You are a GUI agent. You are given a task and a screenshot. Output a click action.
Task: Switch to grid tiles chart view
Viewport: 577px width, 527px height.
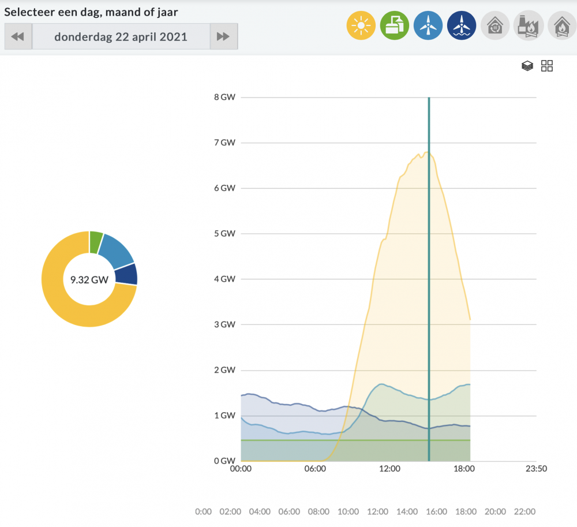point(547,66)
